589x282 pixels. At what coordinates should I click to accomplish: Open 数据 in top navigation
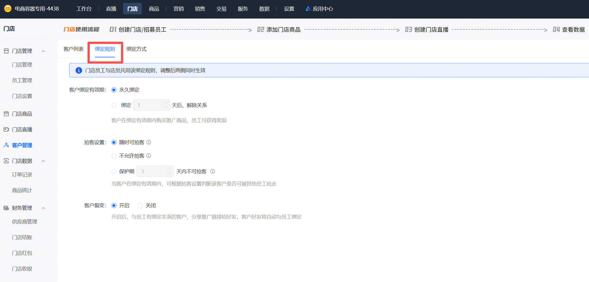[x=264, y=9]
